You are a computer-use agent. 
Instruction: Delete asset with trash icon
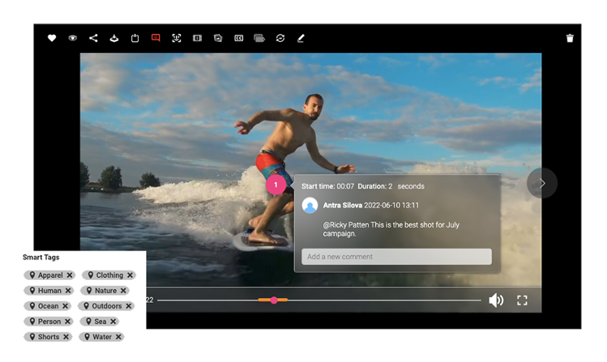tap(570, 38)
